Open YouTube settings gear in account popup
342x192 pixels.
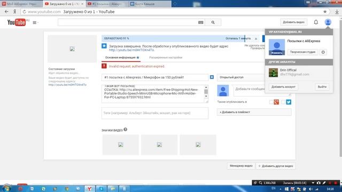[x=323, y=52]
